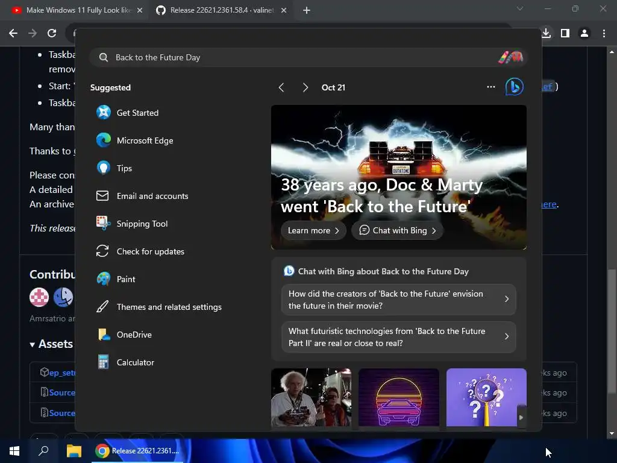This screenshot has height=463, width=617.
Task: Expand question about futuristic technologies
Action: point(399,337)
